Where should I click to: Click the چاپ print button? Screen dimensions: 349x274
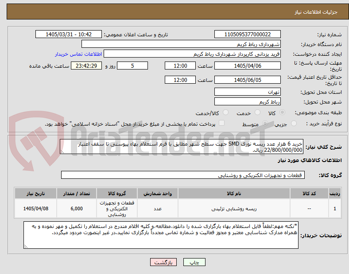[194, 262]
